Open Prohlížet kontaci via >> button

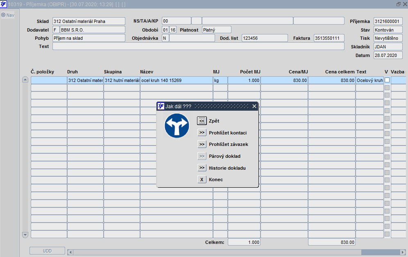click(202, 132)
